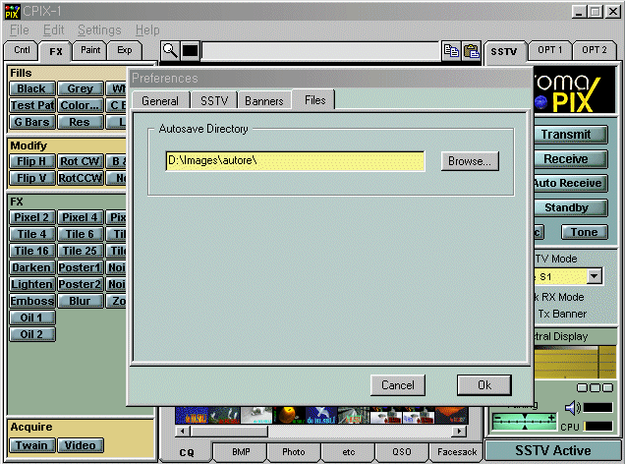This screenshot has height=464, width=625.
Task: Open the SSTV preferences tab
Action: tap(214, 100)
